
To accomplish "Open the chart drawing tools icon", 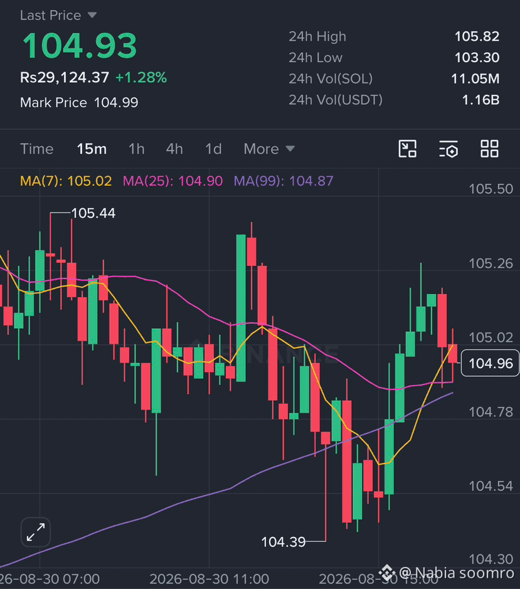I will [x=407, y=149].
